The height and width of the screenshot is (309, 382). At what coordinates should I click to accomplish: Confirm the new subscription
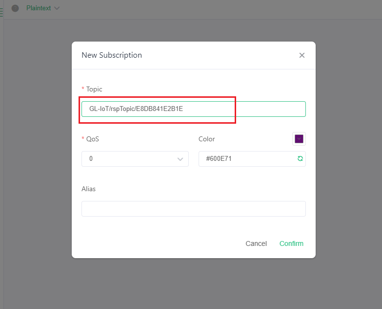coord(291,243)
